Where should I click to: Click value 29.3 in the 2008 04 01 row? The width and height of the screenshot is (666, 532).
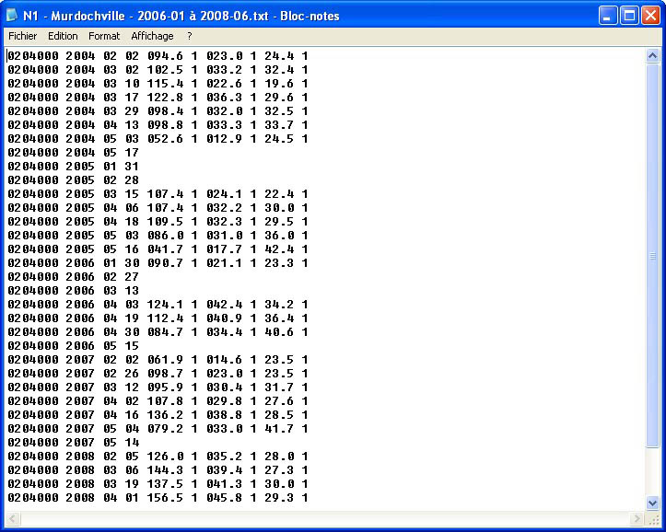click(279, 498)
